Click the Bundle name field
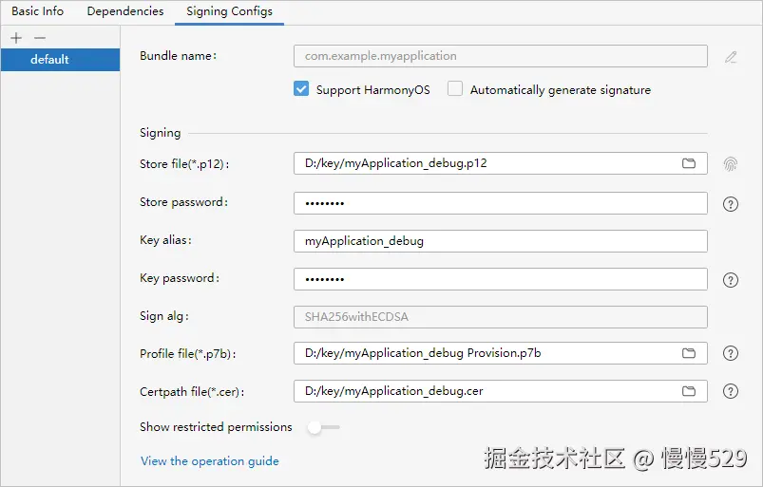Viewport: 763px width, 487px height. click(500, 56)
